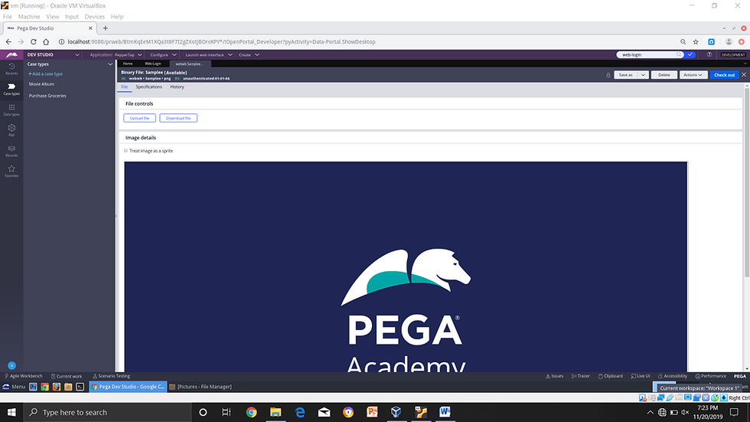Open Pictures File Manager in guest taskbar
This screenshot has height=422, width=750.
(x=201, y=387)
